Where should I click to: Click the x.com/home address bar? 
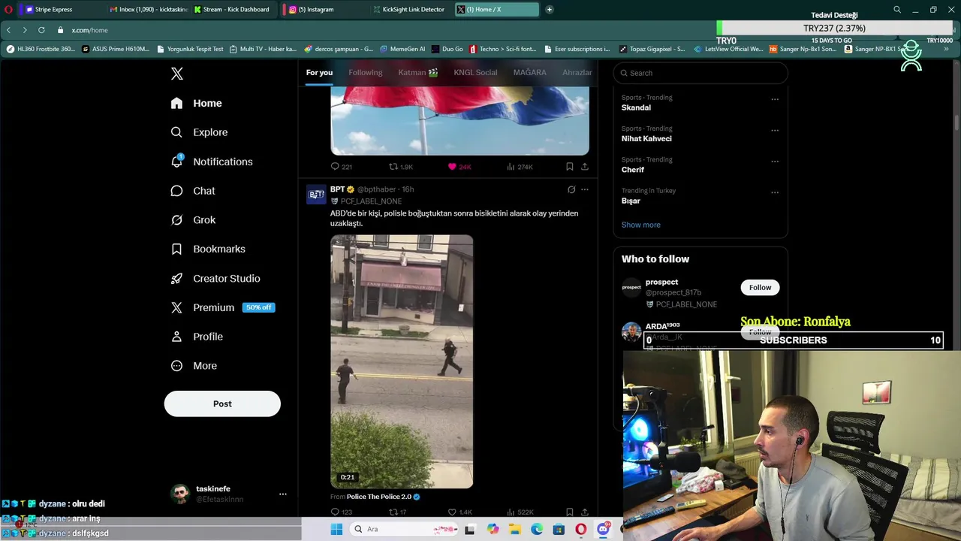coord(89,30)
